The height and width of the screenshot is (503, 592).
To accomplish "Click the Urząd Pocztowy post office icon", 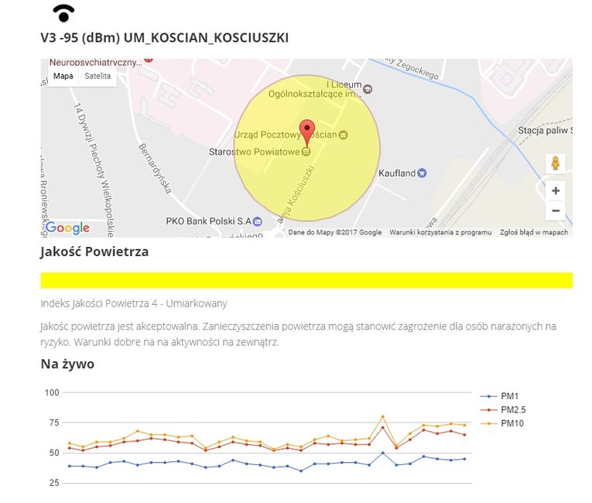I will coord(344,135).
